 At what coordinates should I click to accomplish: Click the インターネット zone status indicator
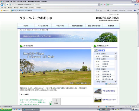point(110,106)
